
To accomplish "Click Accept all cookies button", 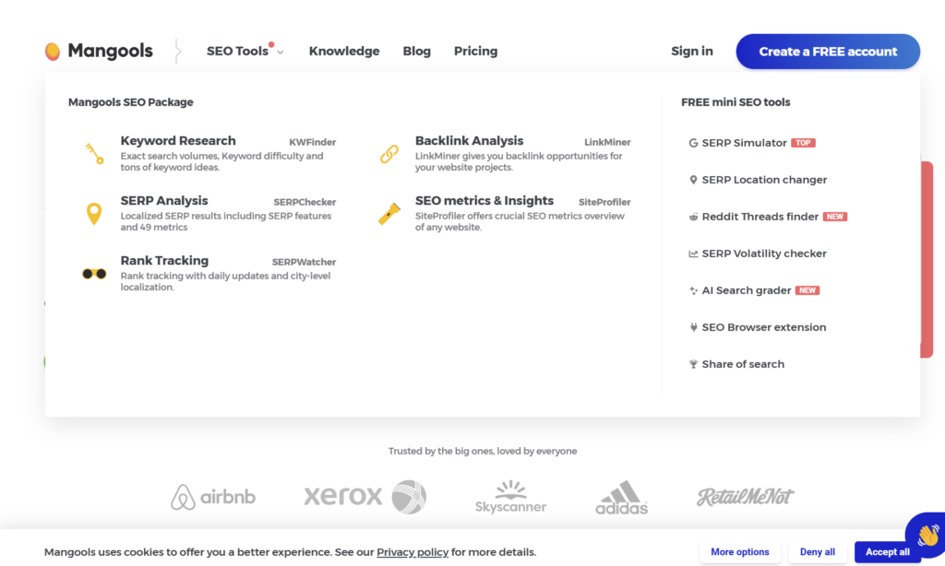I will [887, 552].
